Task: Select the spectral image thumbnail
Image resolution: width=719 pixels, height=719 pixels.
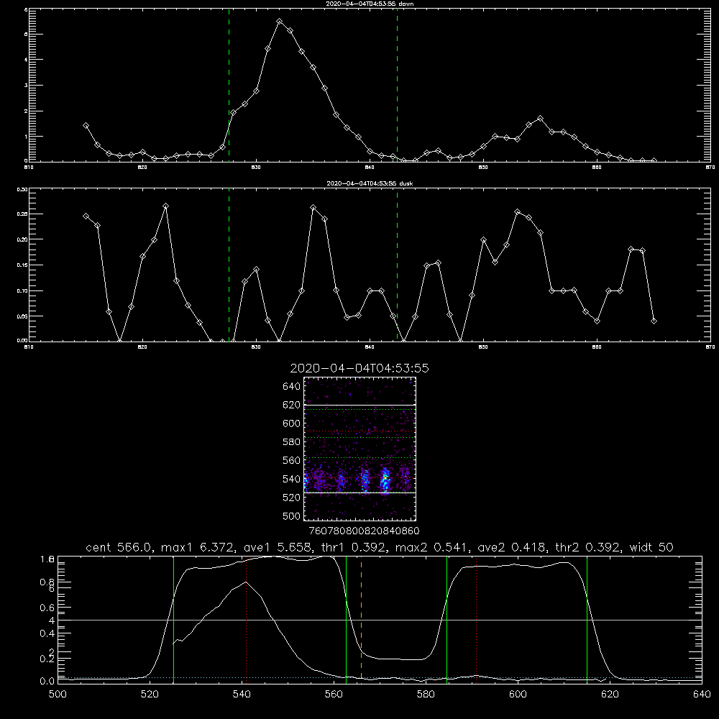Action: coord(360,449)
